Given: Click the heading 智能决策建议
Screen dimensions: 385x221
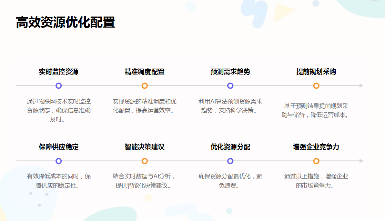Looking at the screenshot, I should (145, 147).
